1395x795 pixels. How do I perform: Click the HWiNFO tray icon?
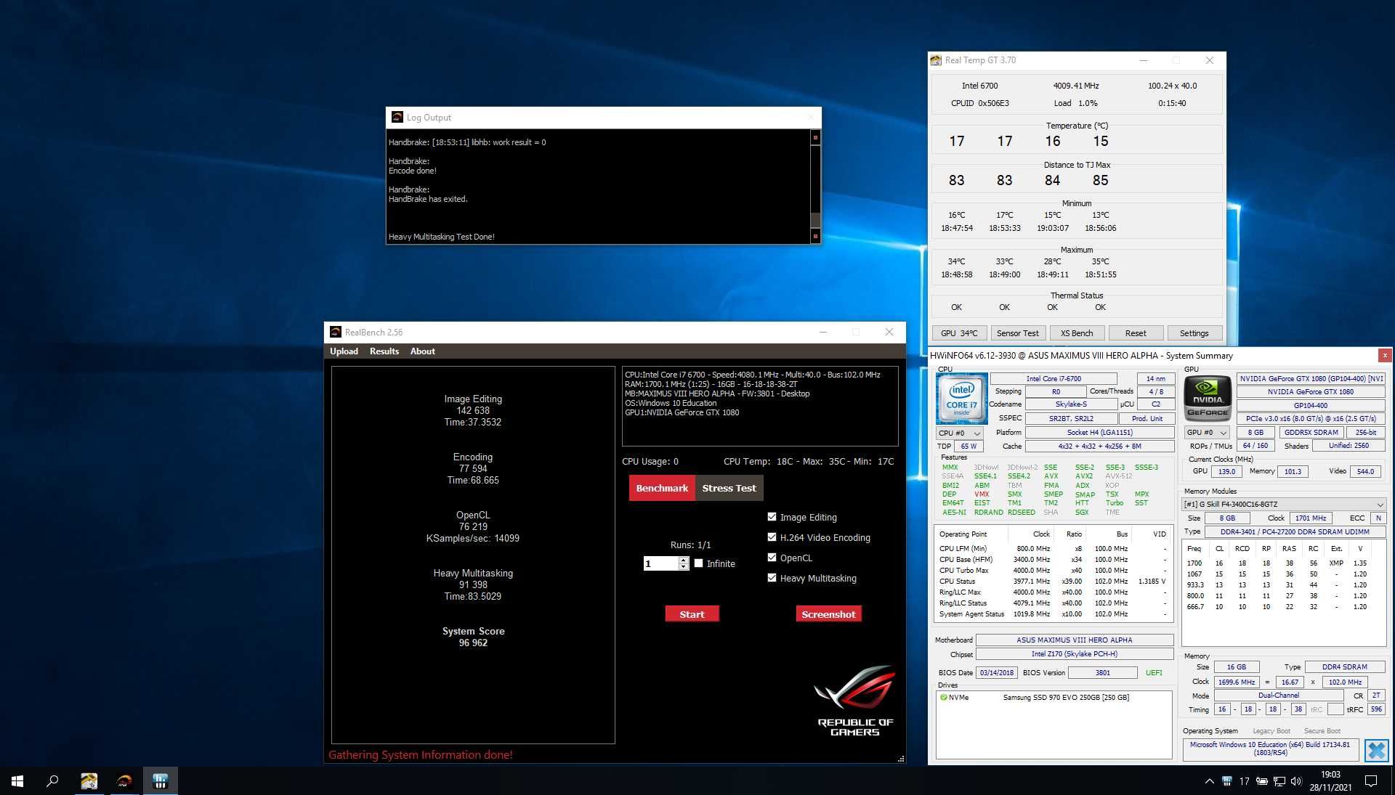click(x=1226, y=781)
